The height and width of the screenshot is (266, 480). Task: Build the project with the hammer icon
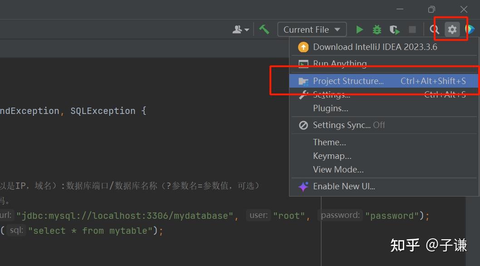point(264,29)
